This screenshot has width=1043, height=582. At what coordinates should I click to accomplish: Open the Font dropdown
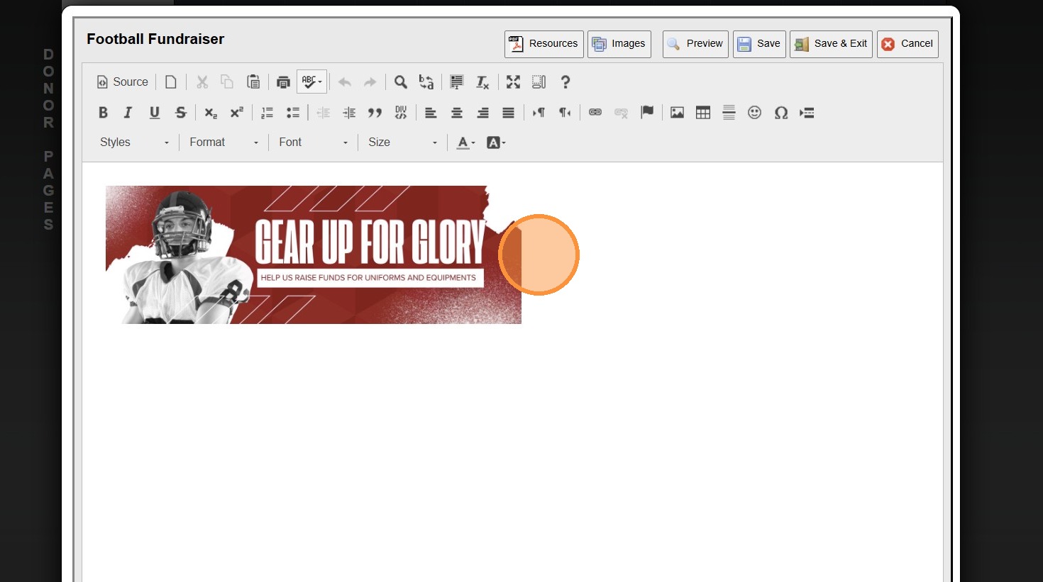click(313, 142)
